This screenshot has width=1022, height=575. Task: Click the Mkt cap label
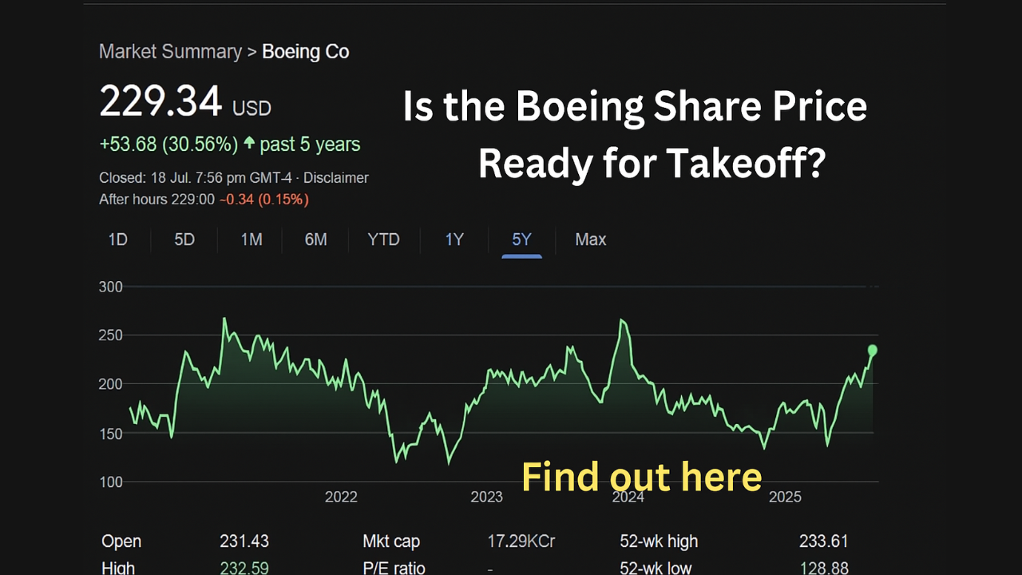[391, 541]
